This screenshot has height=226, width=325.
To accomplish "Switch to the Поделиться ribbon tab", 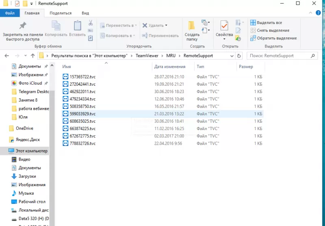I will pyautogui.click(x=61, y=13).
